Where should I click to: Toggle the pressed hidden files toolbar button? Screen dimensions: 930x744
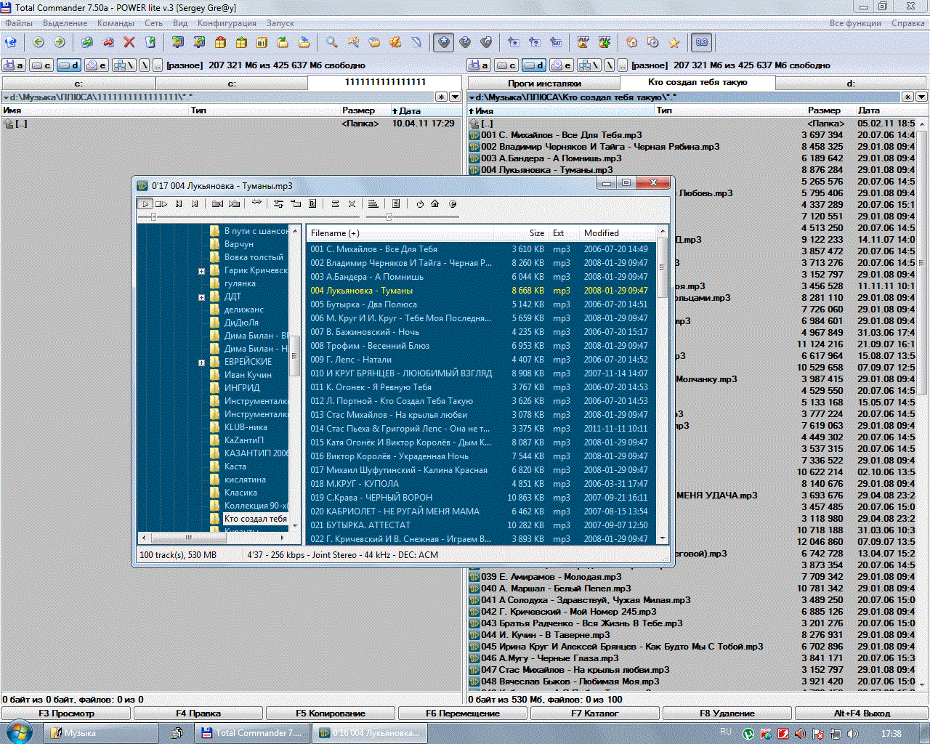443,42
